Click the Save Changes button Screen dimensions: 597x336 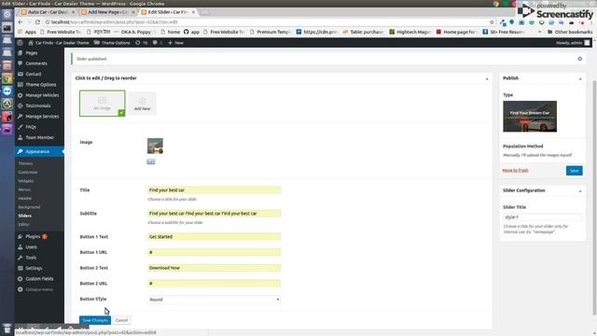[95, 320]
